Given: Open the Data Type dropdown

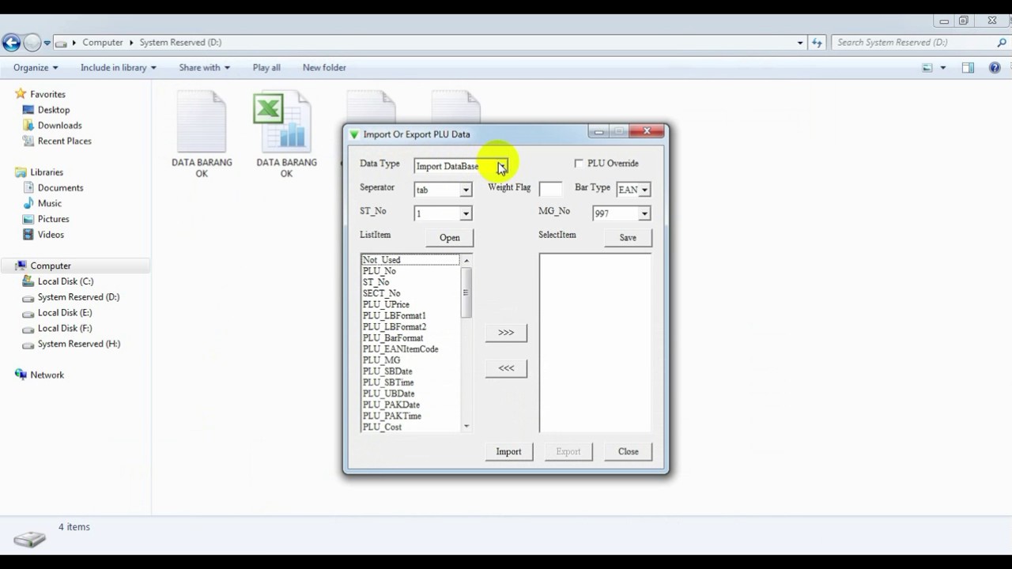Looking at the screenshot, I should coord(501,166).
